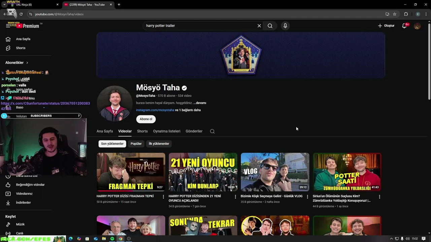Image resolution: width=431 pixels, height=242 pixels.
Task: Open the Chrome three-dot menu
Action: pos(426,14)
